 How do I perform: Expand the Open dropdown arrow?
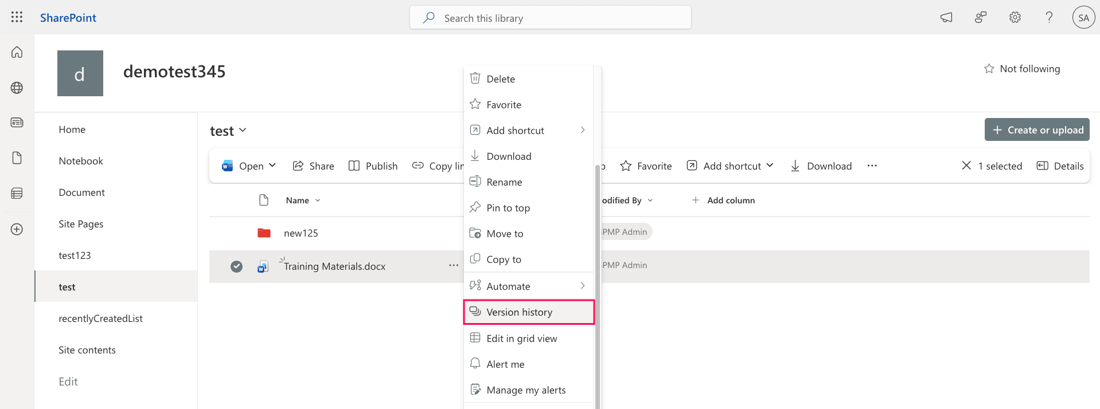coord(272,166)
